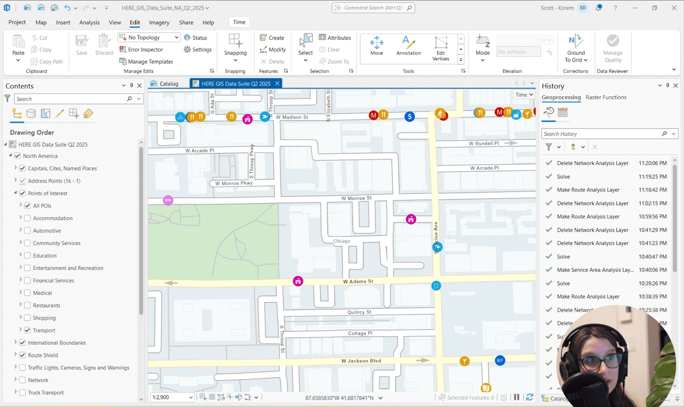Open the No Topology dropdown
The height and width of the screenshot is (407, 684).
176,37
